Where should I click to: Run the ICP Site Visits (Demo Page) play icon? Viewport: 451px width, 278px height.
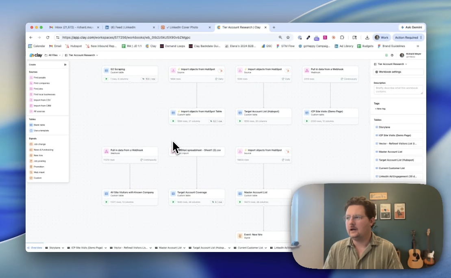[x=307, y=121]
